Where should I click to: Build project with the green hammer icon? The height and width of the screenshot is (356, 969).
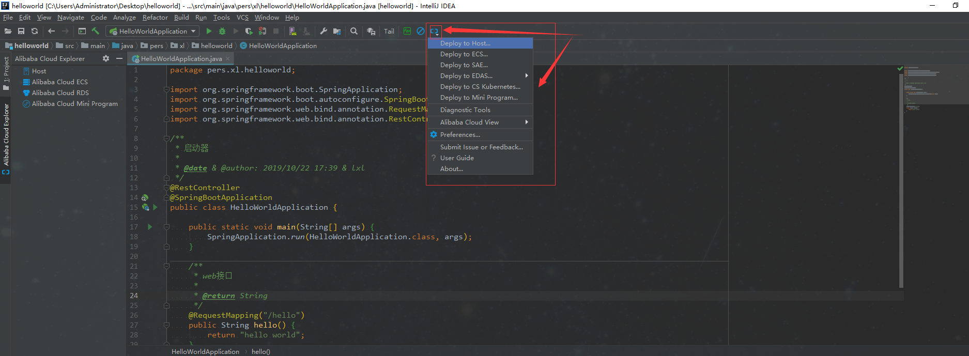[95, 31]
